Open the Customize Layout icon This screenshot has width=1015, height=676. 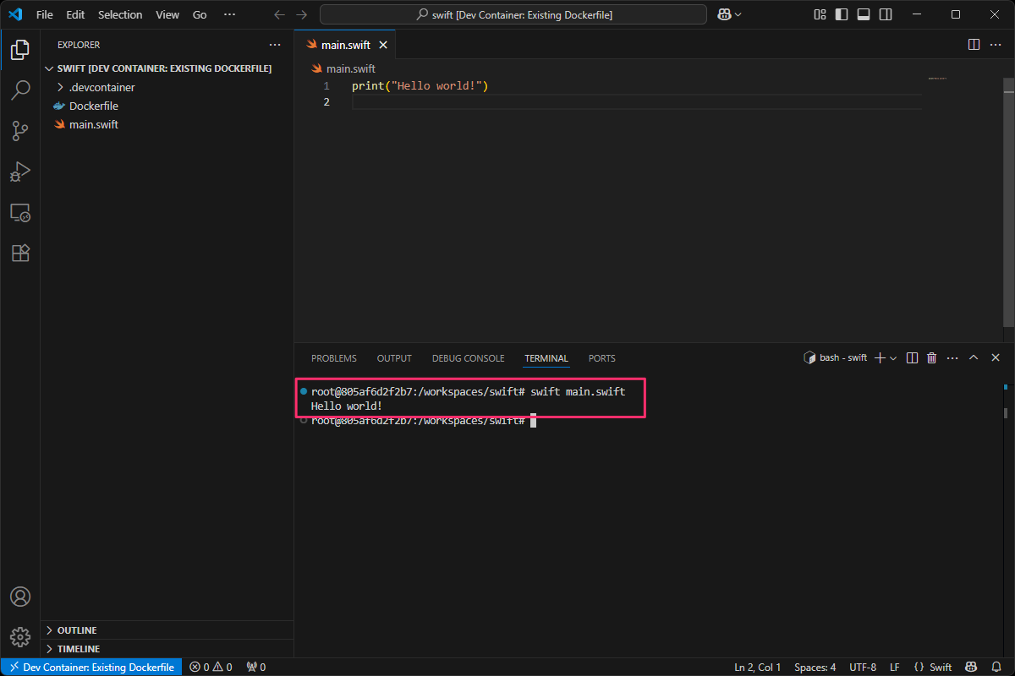pos(820,14)
